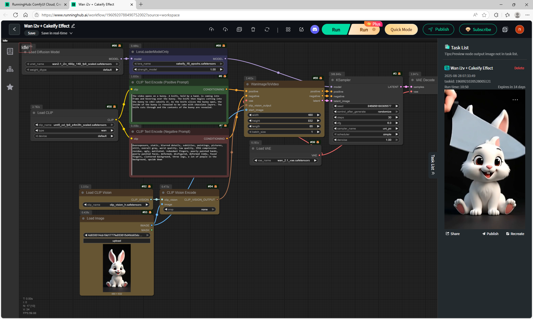Toggle collapse dot on Load VAE node
The width and height of the screenshot is (533, 319).
(x=253, y=149)
